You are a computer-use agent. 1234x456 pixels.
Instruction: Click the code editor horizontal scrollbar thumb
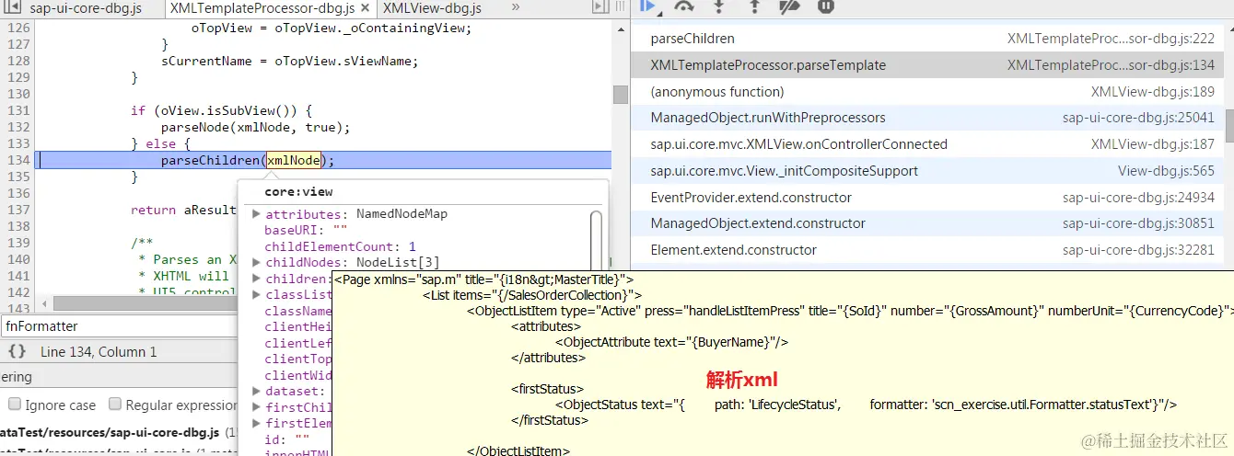point(147,303)
